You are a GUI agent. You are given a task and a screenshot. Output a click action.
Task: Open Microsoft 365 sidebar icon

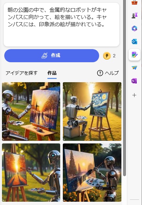point(134,28)
